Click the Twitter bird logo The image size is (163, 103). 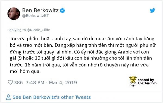coord(152,10)
